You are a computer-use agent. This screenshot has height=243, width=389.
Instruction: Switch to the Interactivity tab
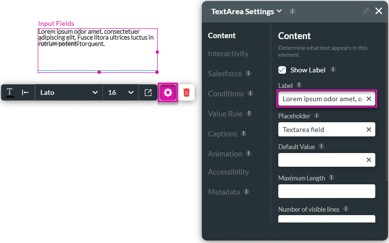(228, 53)
